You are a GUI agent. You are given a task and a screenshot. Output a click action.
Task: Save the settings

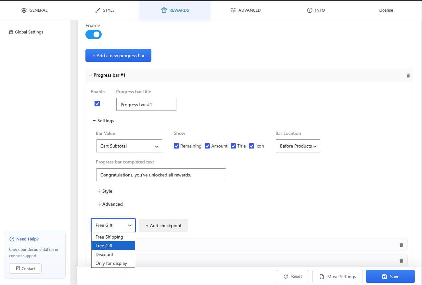pyautogui.click(x=390, y=277)
